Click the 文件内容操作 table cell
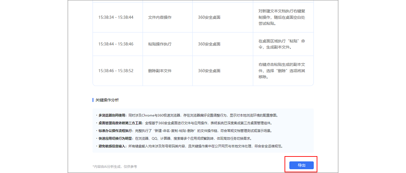 [x=160, y=17]
